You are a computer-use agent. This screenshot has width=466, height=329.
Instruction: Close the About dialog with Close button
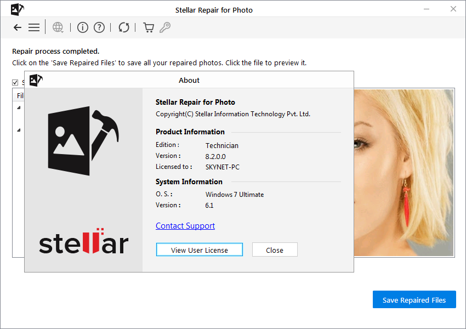pos(275,249)
